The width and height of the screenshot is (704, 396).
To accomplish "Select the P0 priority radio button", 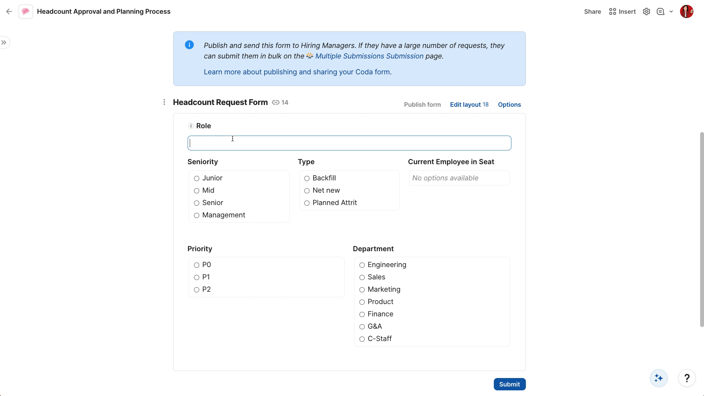I will (197, 265).
